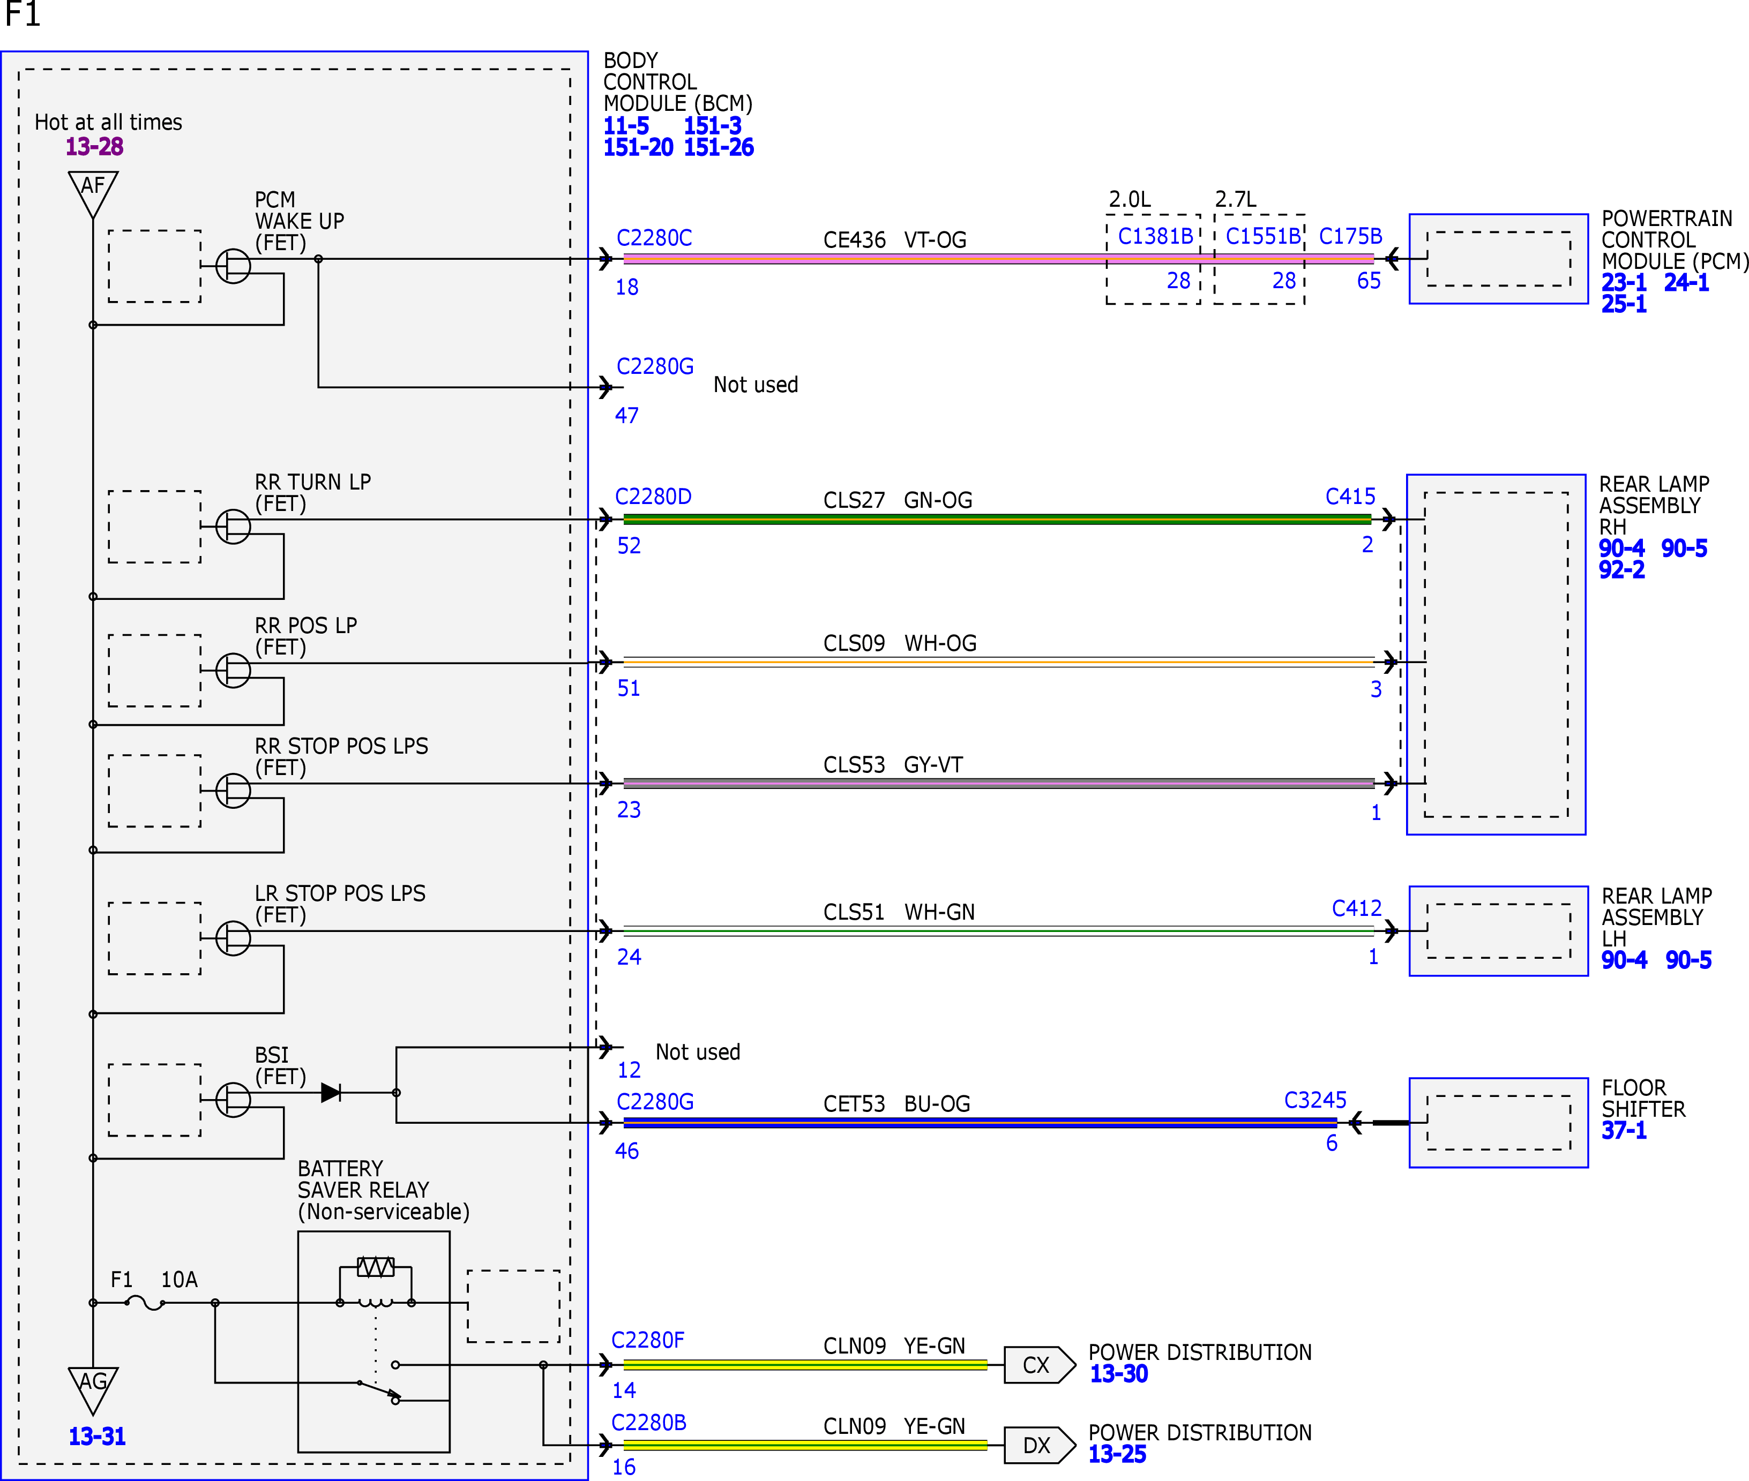Click the RR TURN LP FET symbol

233,527
